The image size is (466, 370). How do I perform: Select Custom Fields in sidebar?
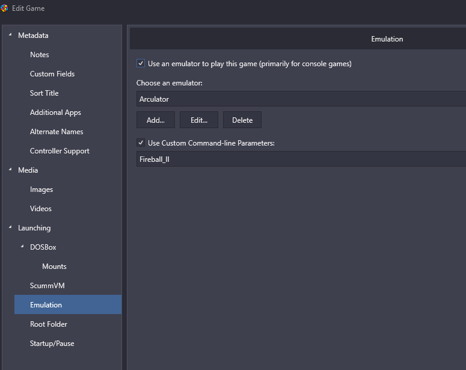pos(52,74)
